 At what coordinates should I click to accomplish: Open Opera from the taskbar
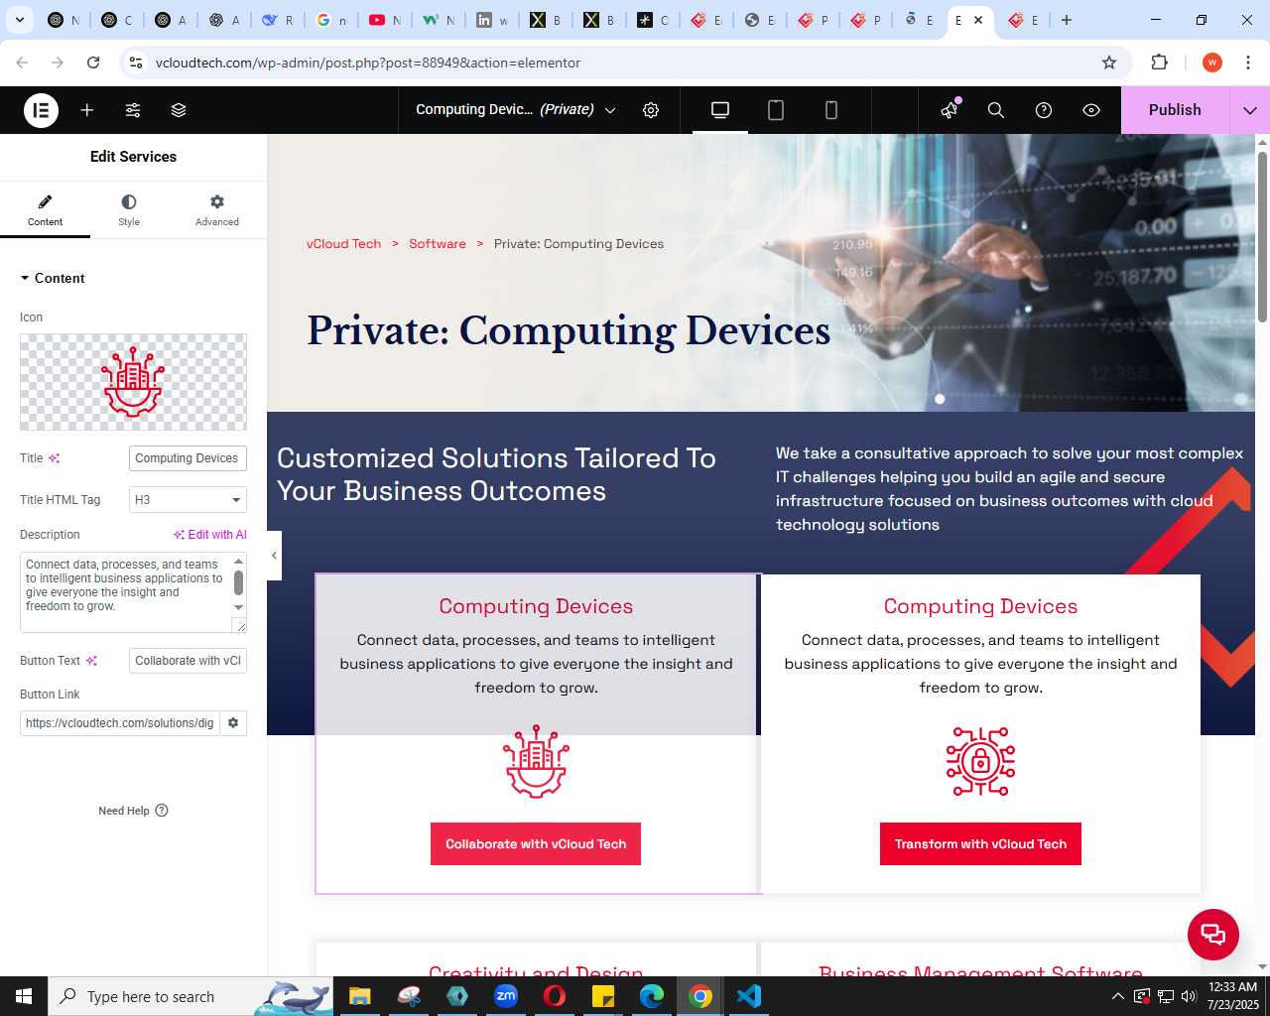click(555, 996)
